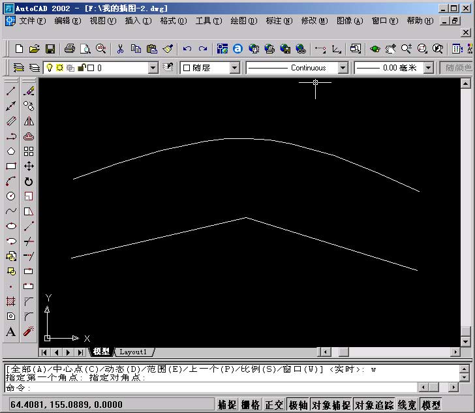Image resolution: width=475 pixels, height=413 pixels.
Task: Click the Match Properties brush icon
Action: (168, 48)
